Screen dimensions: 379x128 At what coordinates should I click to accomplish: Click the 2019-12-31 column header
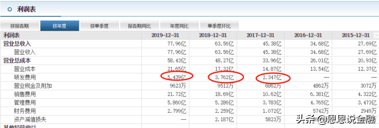pyautogui.click(x=165, y=35)
